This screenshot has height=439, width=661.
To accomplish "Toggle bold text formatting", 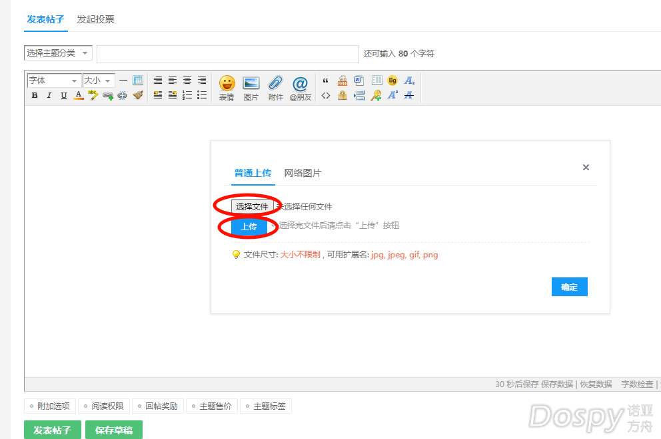I will click(35, 96).
